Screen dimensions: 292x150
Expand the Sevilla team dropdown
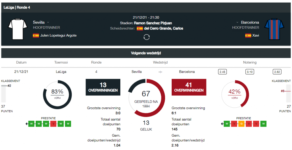coord(48,22)
